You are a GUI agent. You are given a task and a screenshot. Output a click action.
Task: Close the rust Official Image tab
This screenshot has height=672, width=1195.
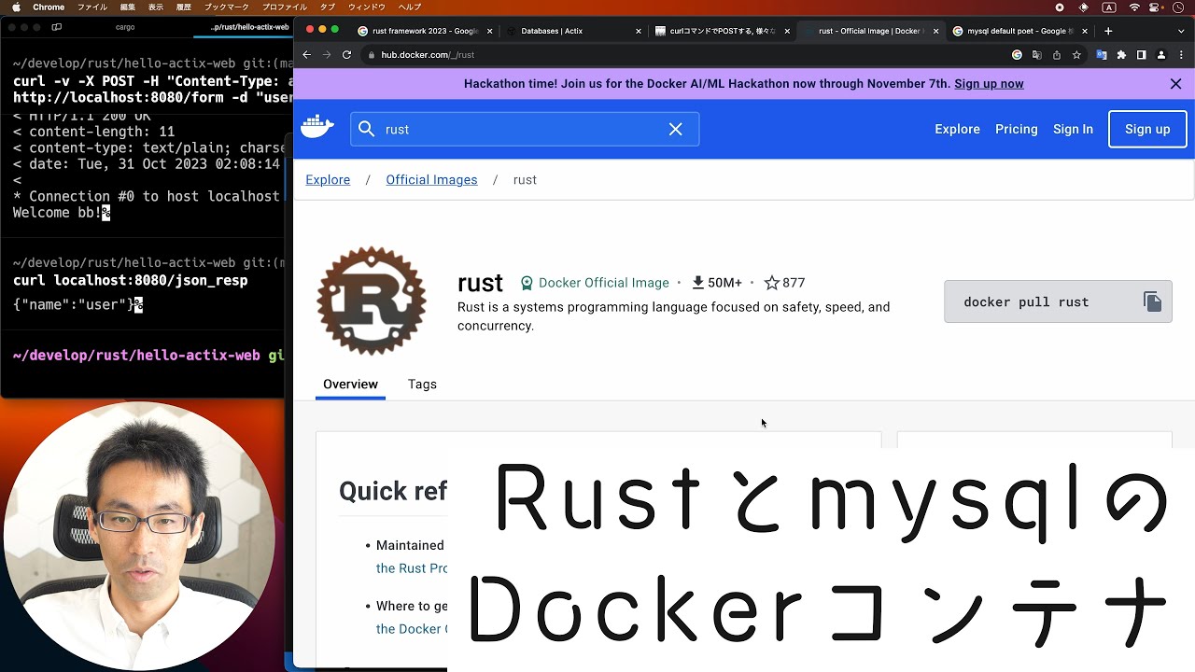935,31
